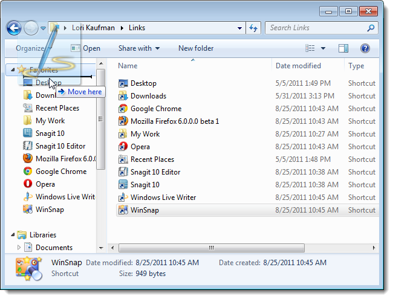This screenshot has height=299, width=393.
Task: Click the Links breadcrumb segment
Action: (x=137, y=28)
